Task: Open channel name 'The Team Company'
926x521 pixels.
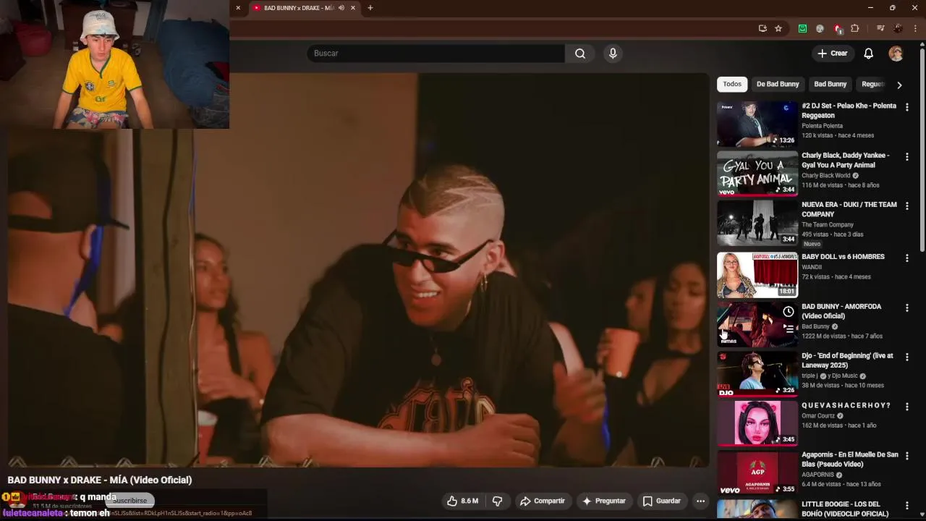Action: coord(828,224)
